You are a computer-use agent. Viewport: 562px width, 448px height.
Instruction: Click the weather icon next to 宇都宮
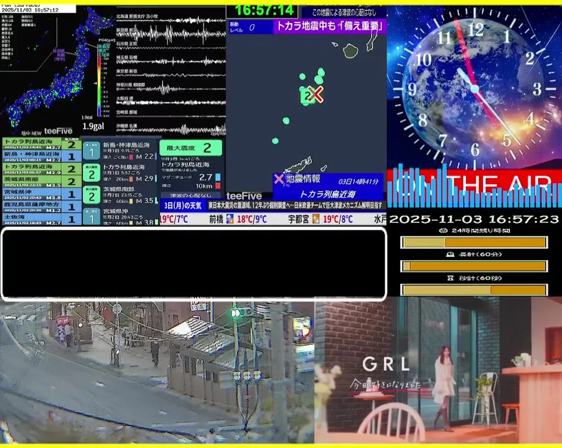[x=316, y=218]
